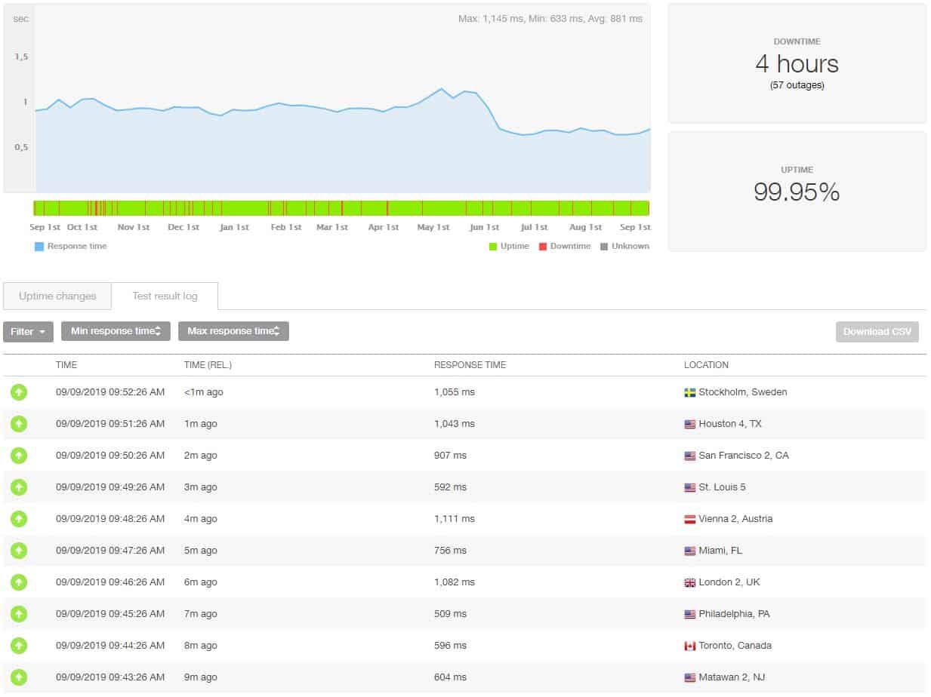Click the 99.95% uptime figure
This screenshot has height=697, width=931.
click(797, 192)
